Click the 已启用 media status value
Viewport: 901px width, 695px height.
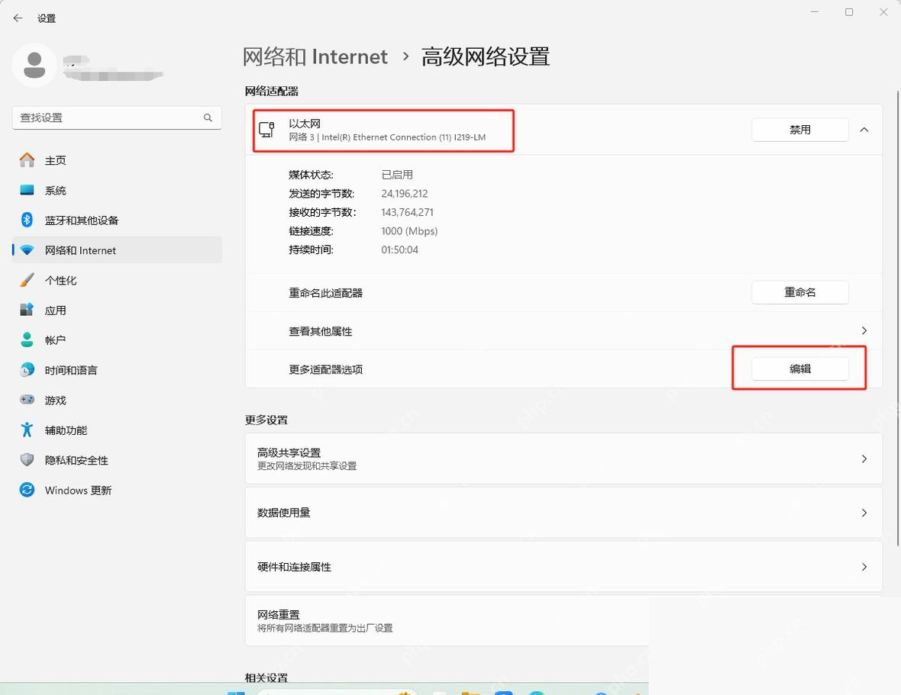[x=397, y=175]
